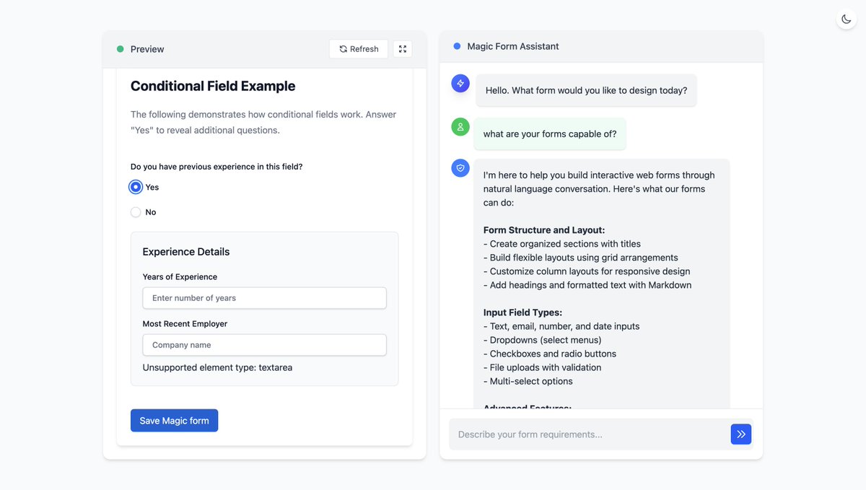Click the Preview panel title text
Viewport: 866px width, 490px height.
147,49
